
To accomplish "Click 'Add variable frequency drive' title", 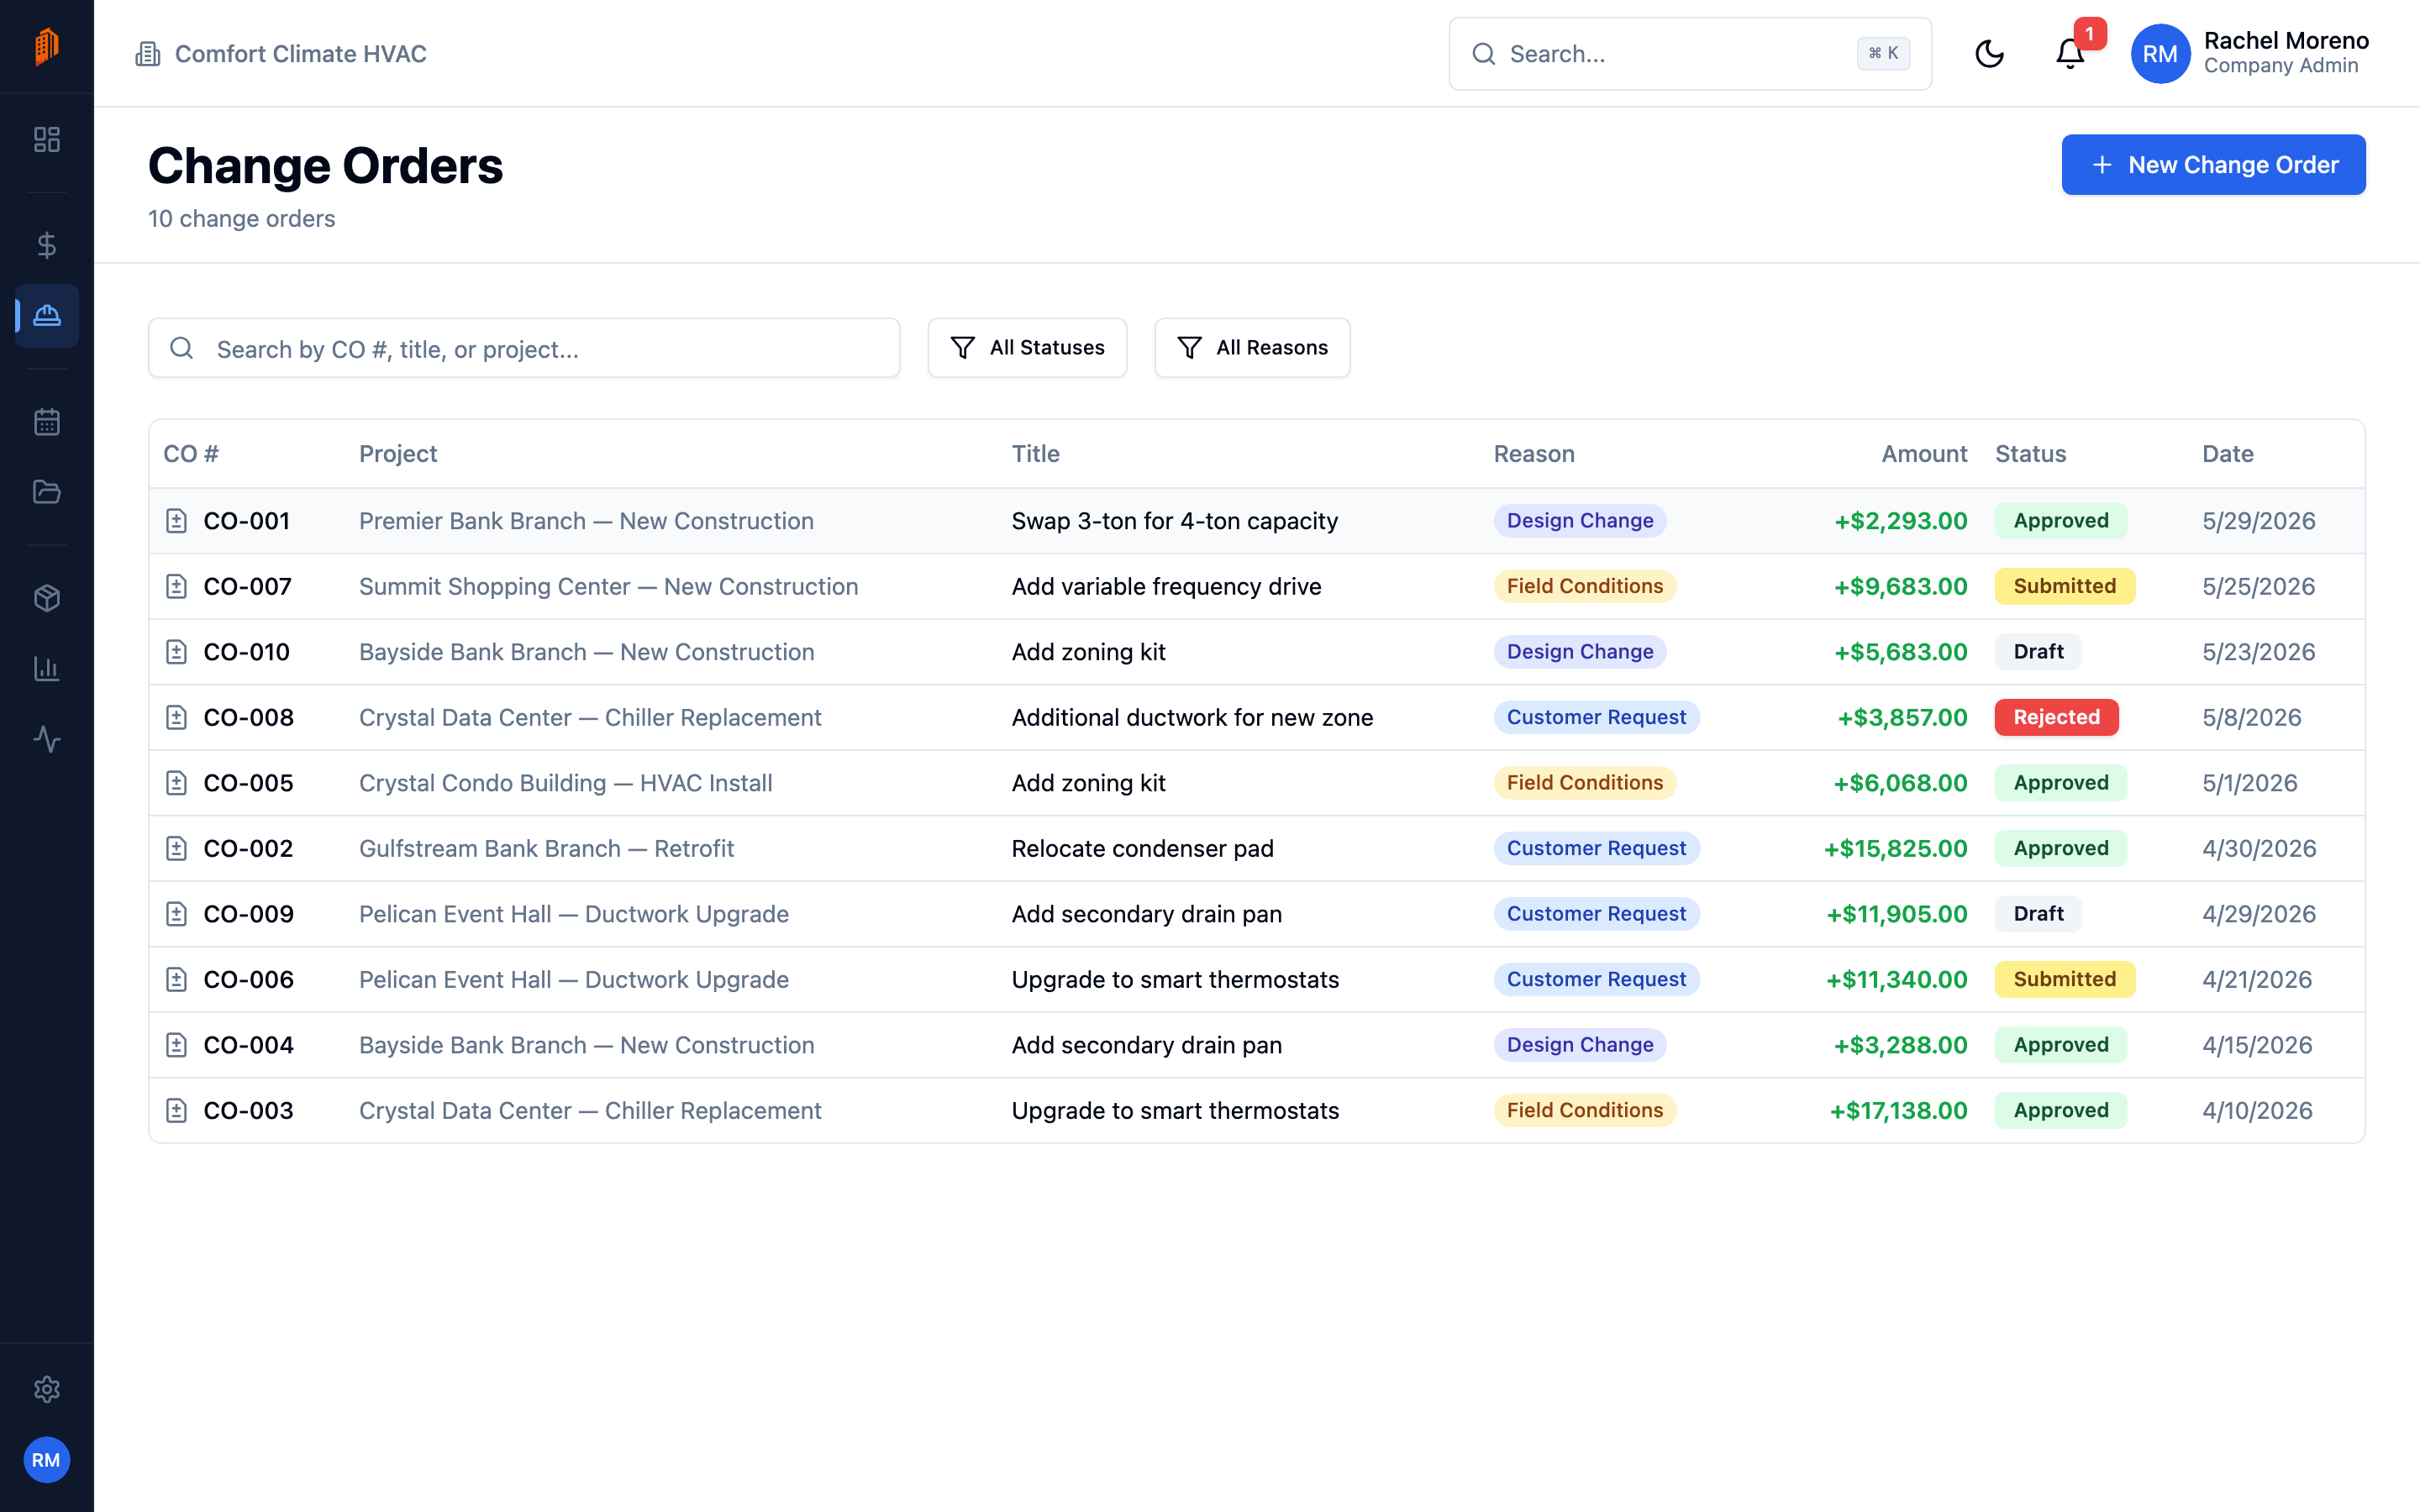I will click(x=1166, y=586).
